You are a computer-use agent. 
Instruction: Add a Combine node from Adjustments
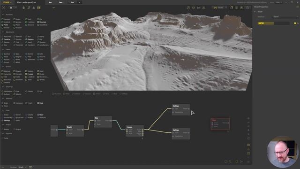tap(6, 39)
